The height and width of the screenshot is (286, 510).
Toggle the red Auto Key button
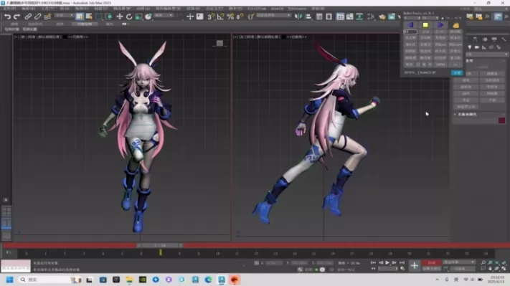pos(431,262)
